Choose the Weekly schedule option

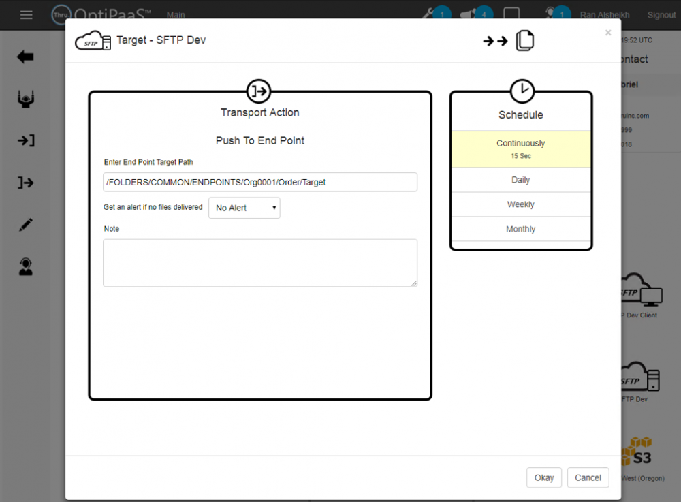(521, 204)
